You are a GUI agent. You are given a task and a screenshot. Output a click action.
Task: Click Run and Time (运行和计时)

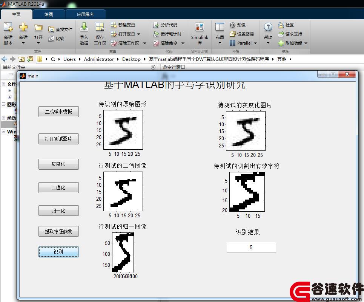pos(167,34)
